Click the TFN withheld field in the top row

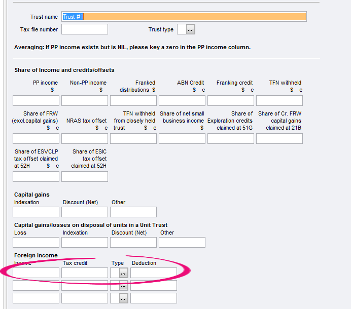tap(279, 100)
